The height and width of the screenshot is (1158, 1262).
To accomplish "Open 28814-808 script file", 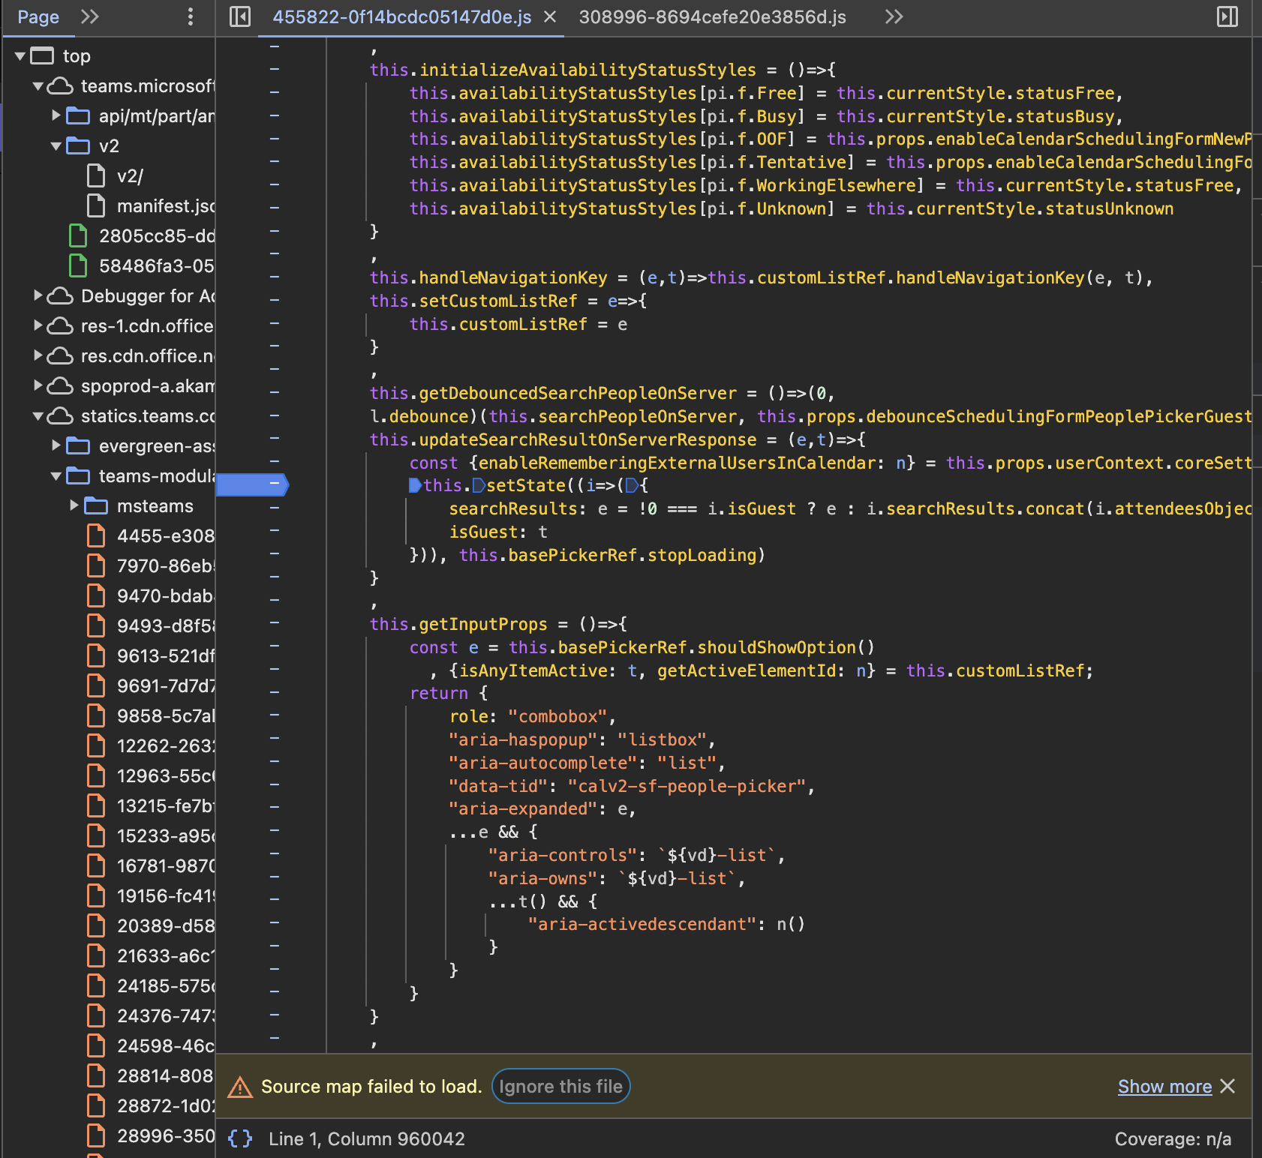I will click(x=150, y=1076).
